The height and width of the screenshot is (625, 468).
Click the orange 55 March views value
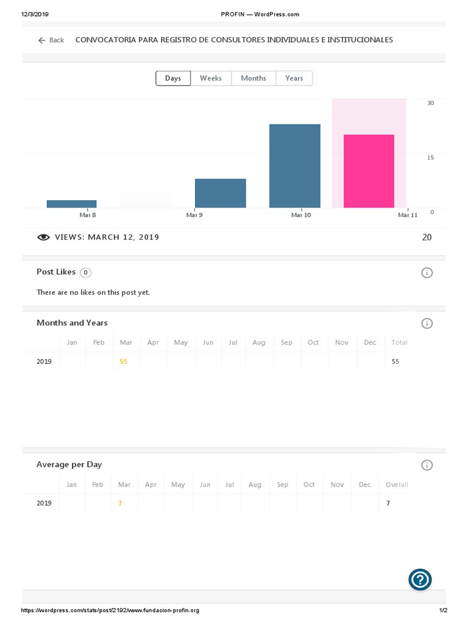[124, 361]
